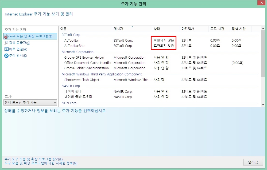
Task: Close the 추가 기능 관리 window
Action: tap(262, 3)
